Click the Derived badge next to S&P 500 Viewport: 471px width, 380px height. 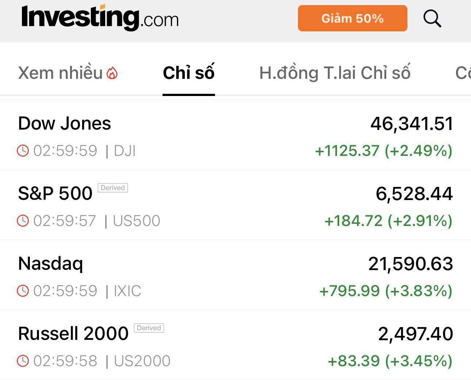[x=113, y=188]
